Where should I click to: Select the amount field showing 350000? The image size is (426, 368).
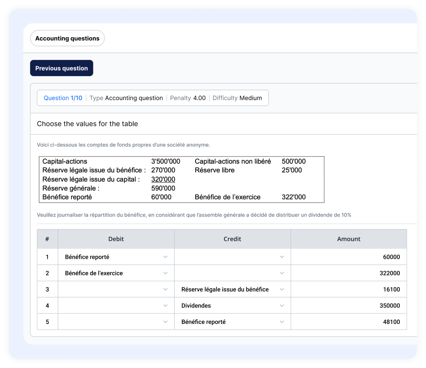pos(348,306)
